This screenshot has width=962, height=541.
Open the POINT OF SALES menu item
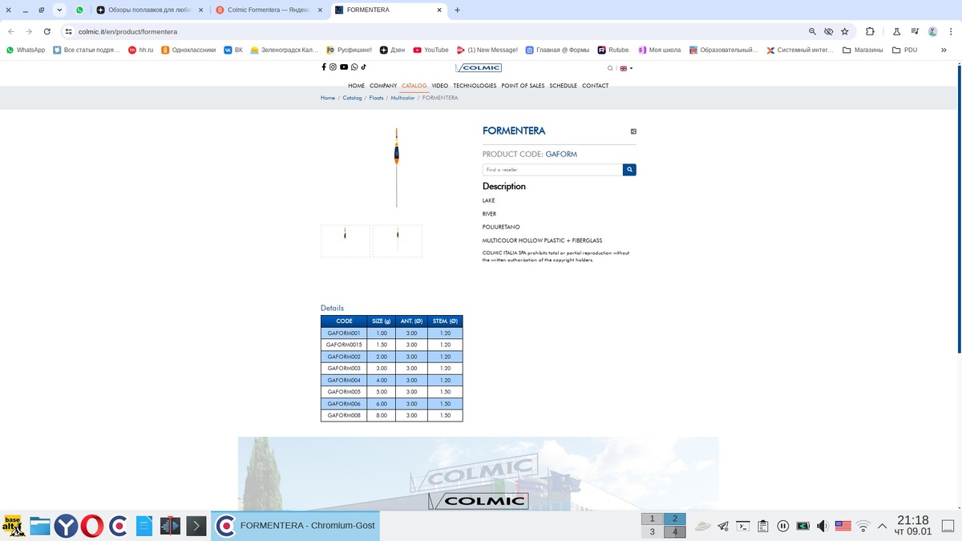[x=523, y=86]
